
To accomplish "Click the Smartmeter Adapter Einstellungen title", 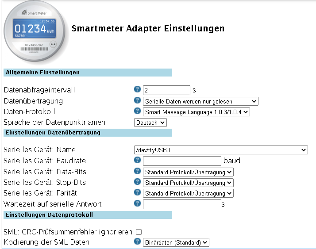I will click(148, 28).
